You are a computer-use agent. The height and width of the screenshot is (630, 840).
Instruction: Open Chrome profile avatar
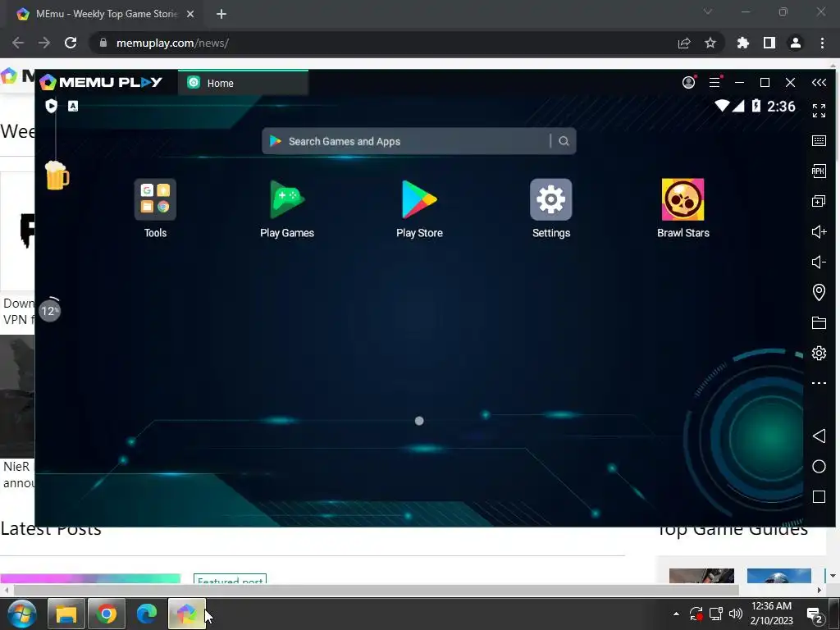point(796,43)
